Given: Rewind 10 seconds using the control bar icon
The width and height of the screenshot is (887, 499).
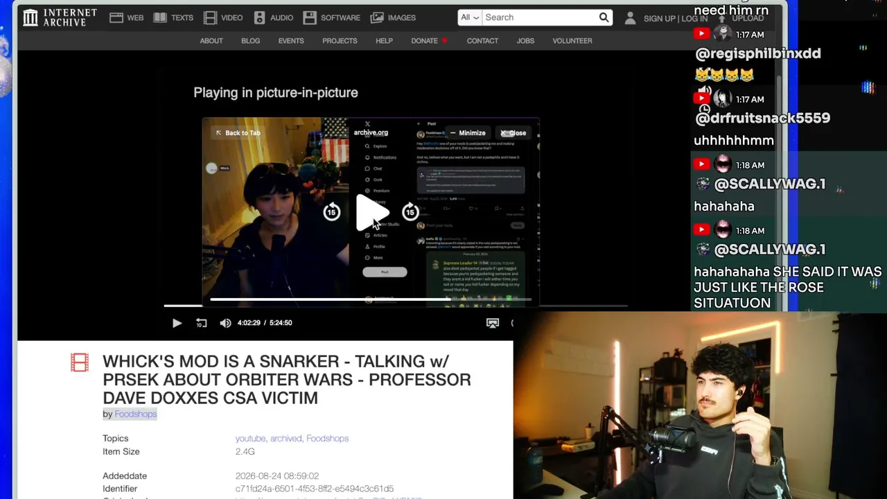Looking at the screenshot, I should pyautogui.click(x=202, y=323).
